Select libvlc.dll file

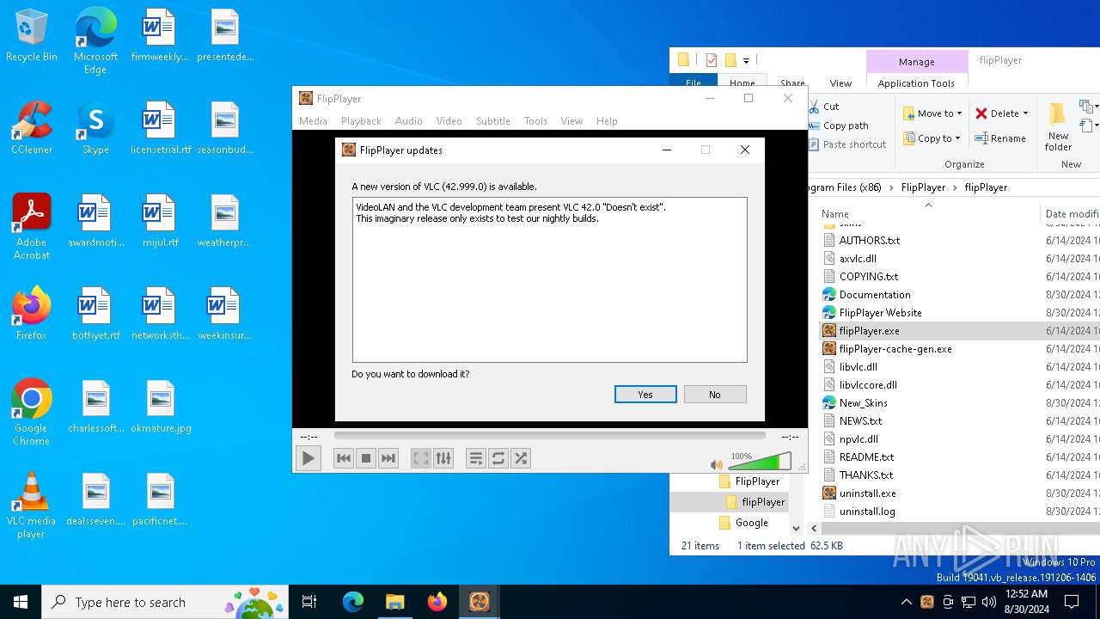(x=859, y=367)
